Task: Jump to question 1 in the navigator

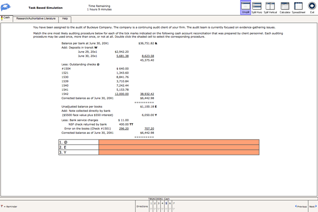Action: click(151, 204)
